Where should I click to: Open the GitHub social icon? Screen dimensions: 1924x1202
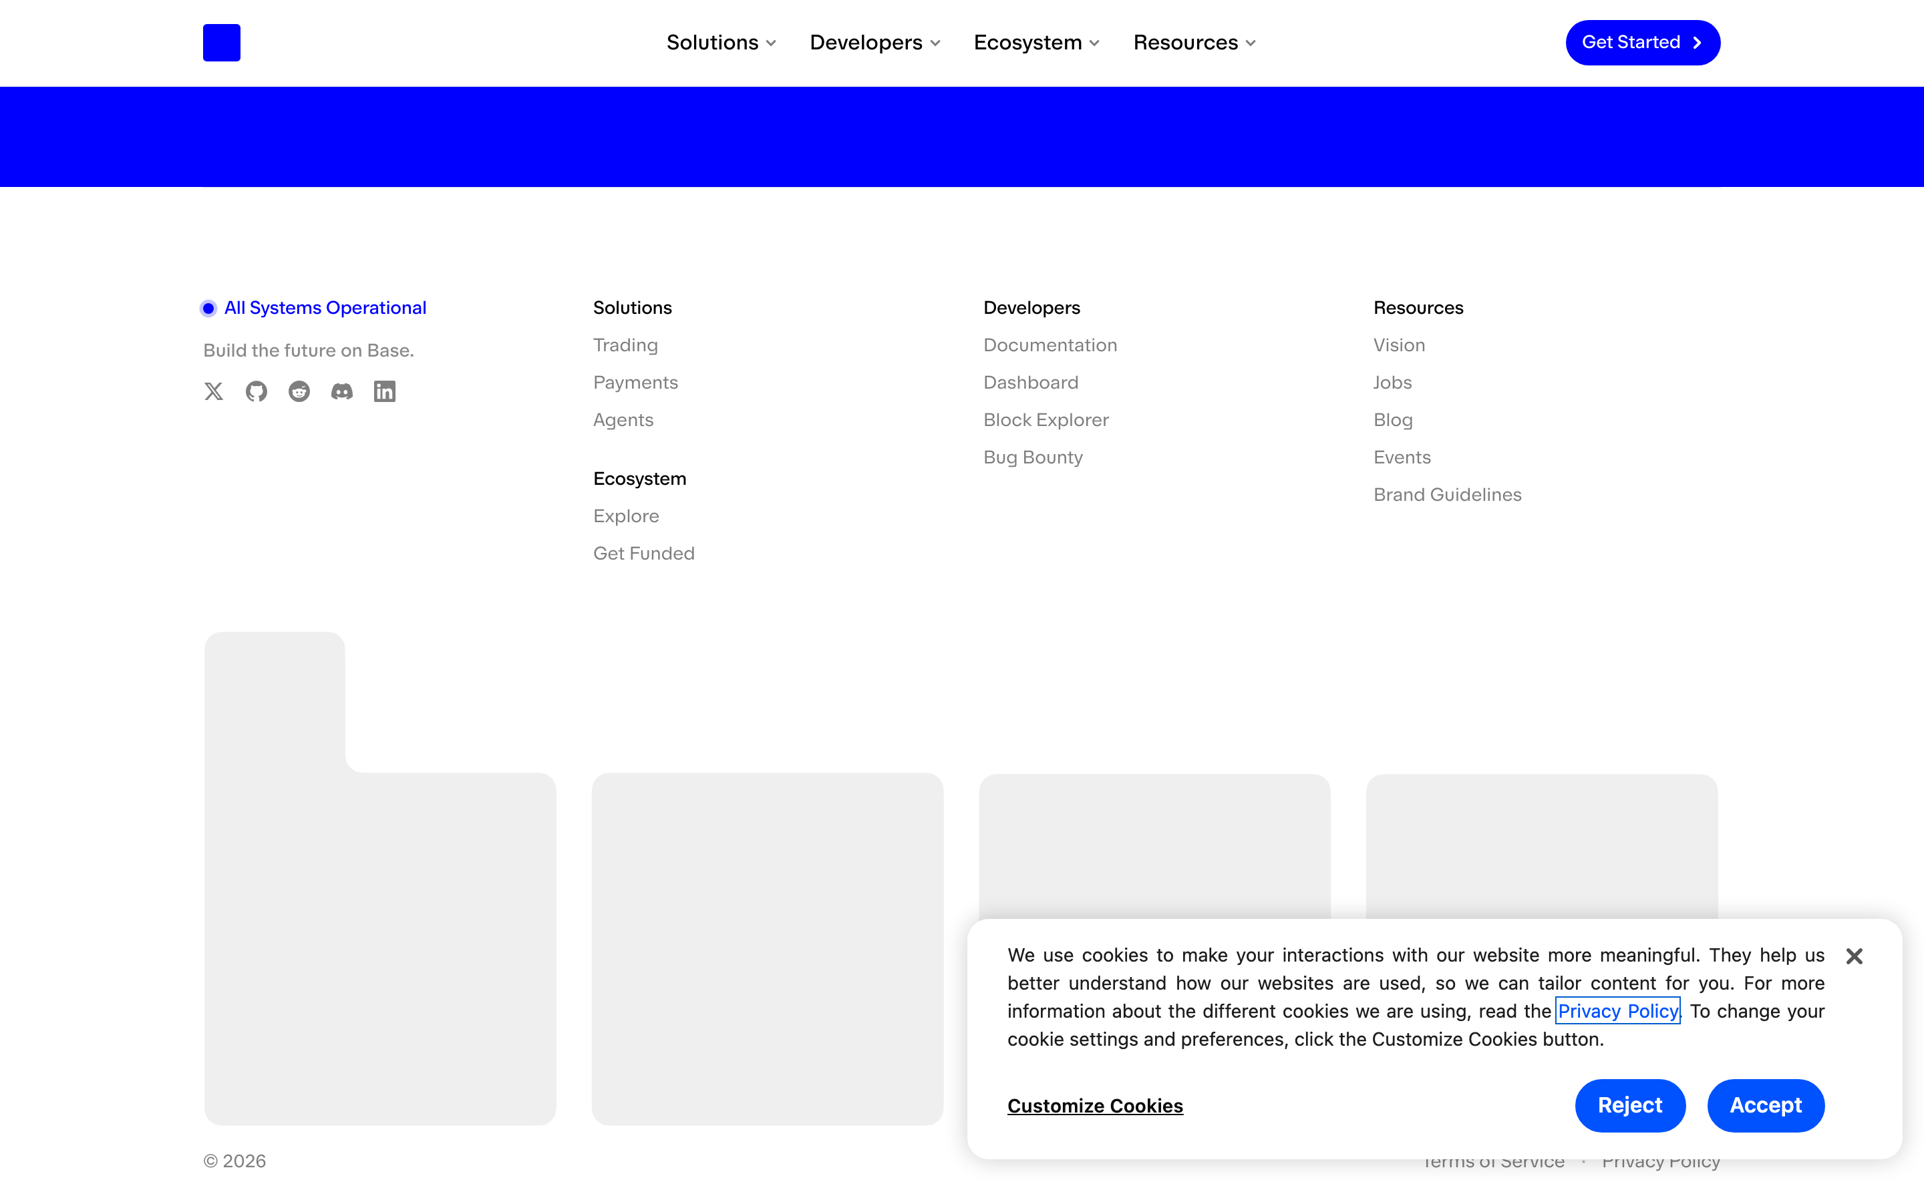[256, 391]
